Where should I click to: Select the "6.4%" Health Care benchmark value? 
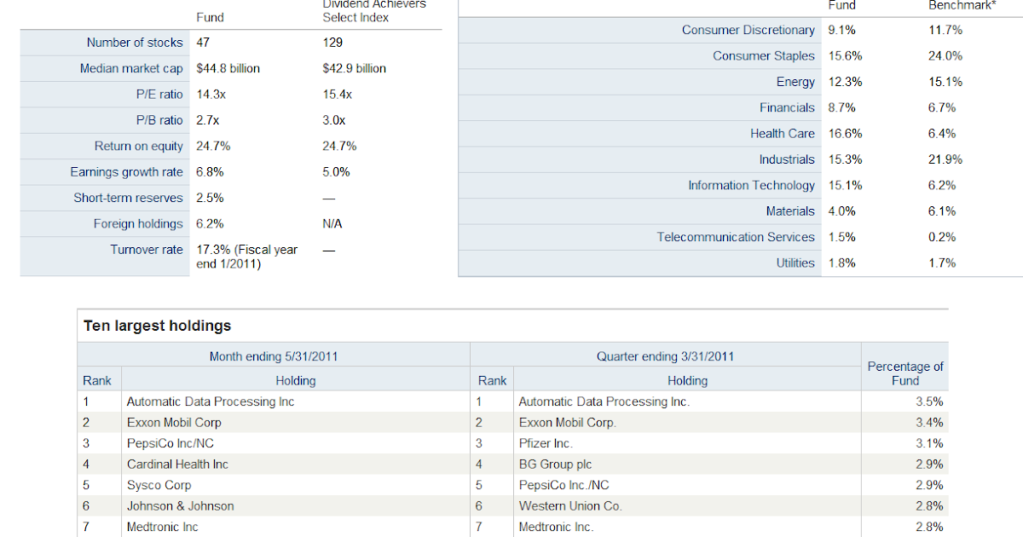942,134
